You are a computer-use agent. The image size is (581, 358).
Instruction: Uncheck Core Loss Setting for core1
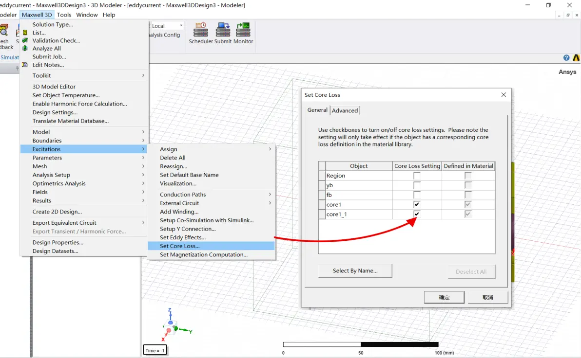click(x=417, y=204)
